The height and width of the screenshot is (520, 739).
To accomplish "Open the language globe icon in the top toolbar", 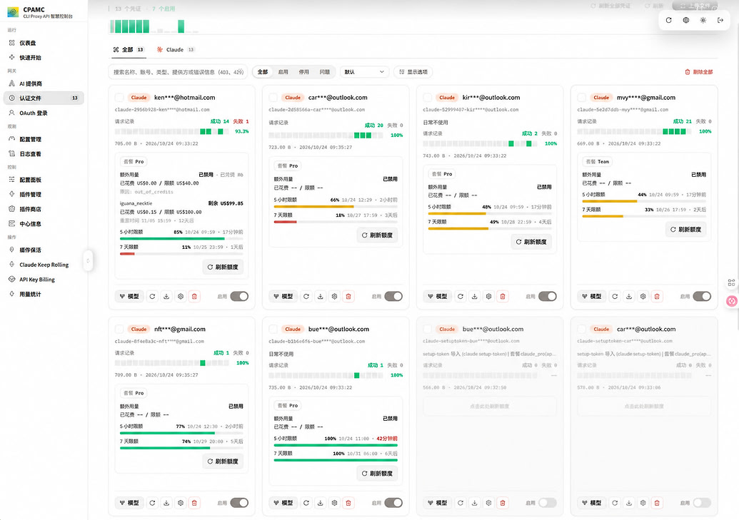I will click(685, 20).
